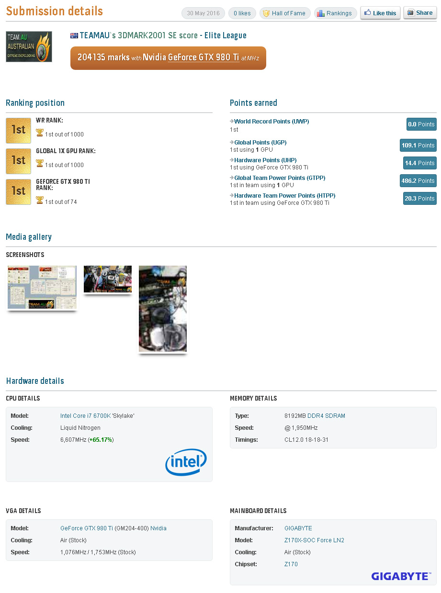Open the GIGABYTE manufacturer link

click(298, 528)
